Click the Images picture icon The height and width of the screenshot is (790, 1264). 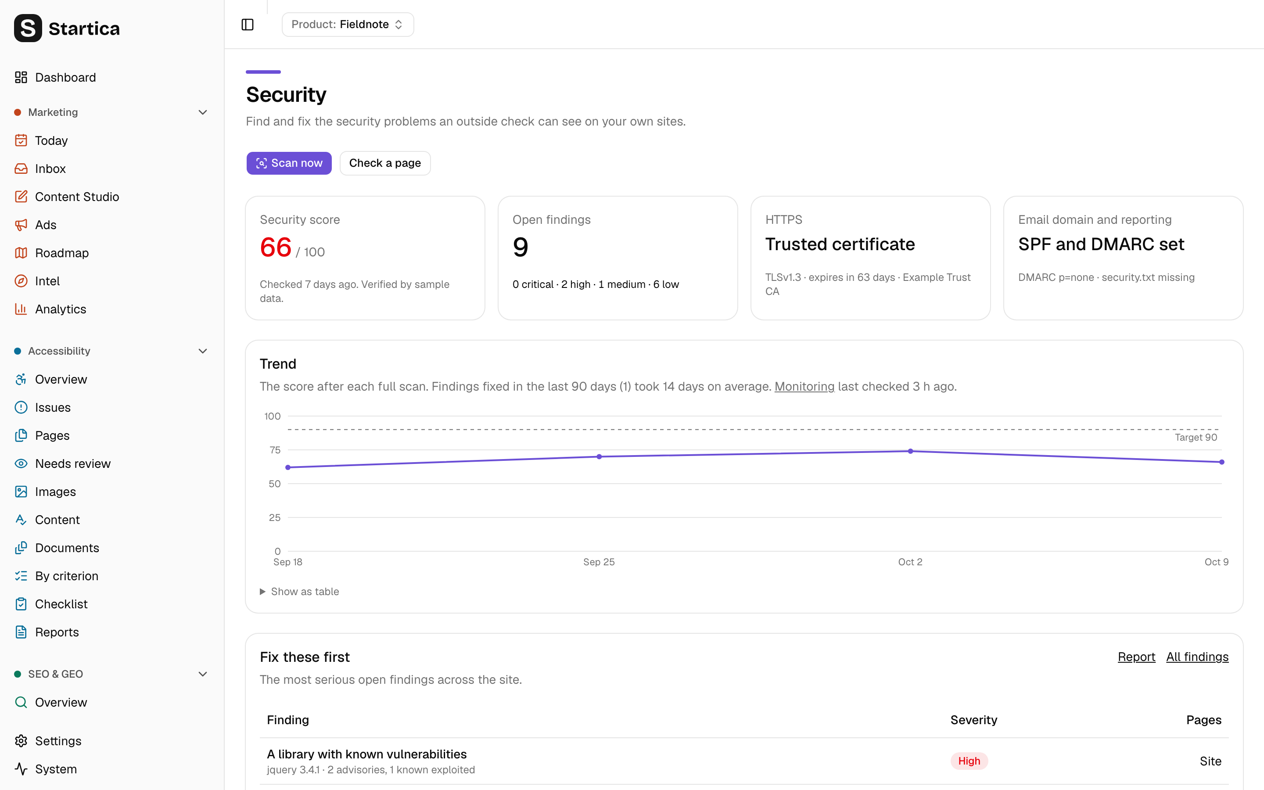tap(21, 492)
